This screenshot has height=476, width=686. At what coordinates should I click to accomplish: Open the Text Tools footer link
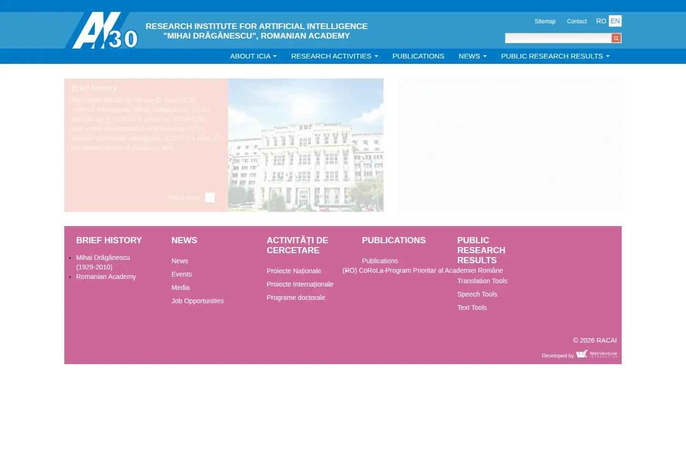(x=472, y=307)
